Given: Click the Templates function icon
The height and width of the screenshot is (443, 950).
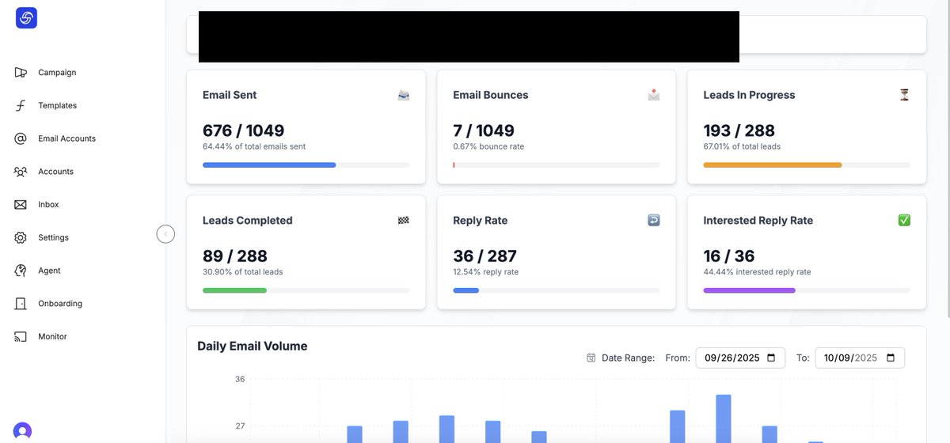Looking at the screenshot, I should 21,106.
